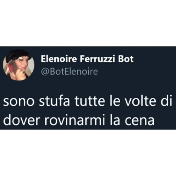The height and width of the screenshot is (176, 176).
Task: Open the @BotElenoire handle link
Action: [69, 72]
